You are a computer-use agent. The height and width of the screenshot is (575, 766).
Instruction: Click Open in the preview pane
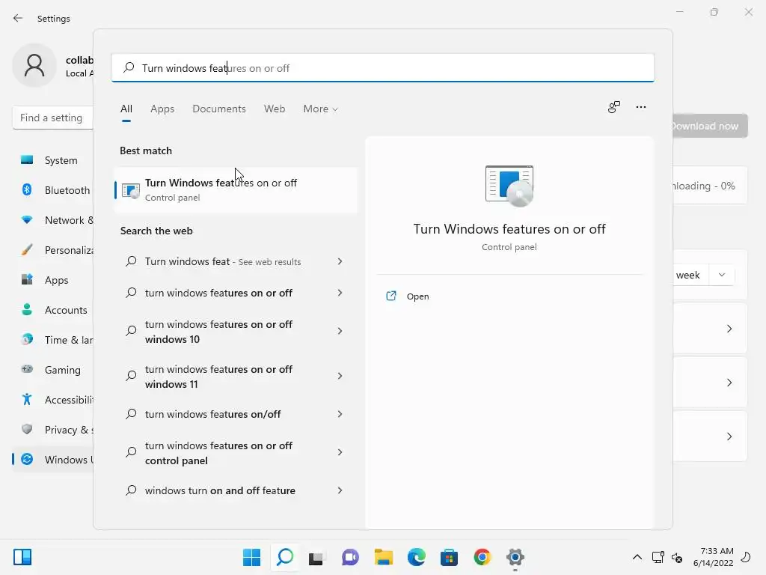point(417,296)
